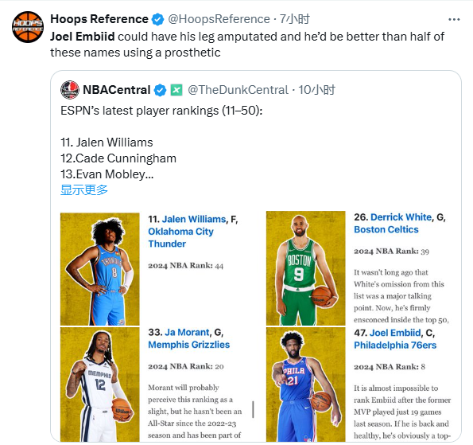
Task: Click the bold Joel Embiid text in tweet
Action: click(x=83, y=37)
